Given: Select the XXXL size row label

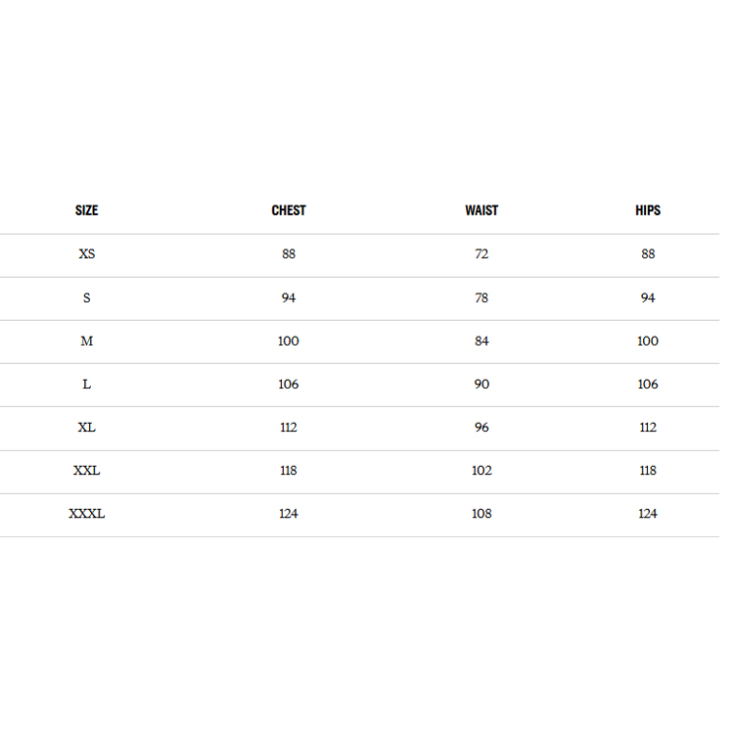Looking at the screenshot, I should tap(87, 514).
